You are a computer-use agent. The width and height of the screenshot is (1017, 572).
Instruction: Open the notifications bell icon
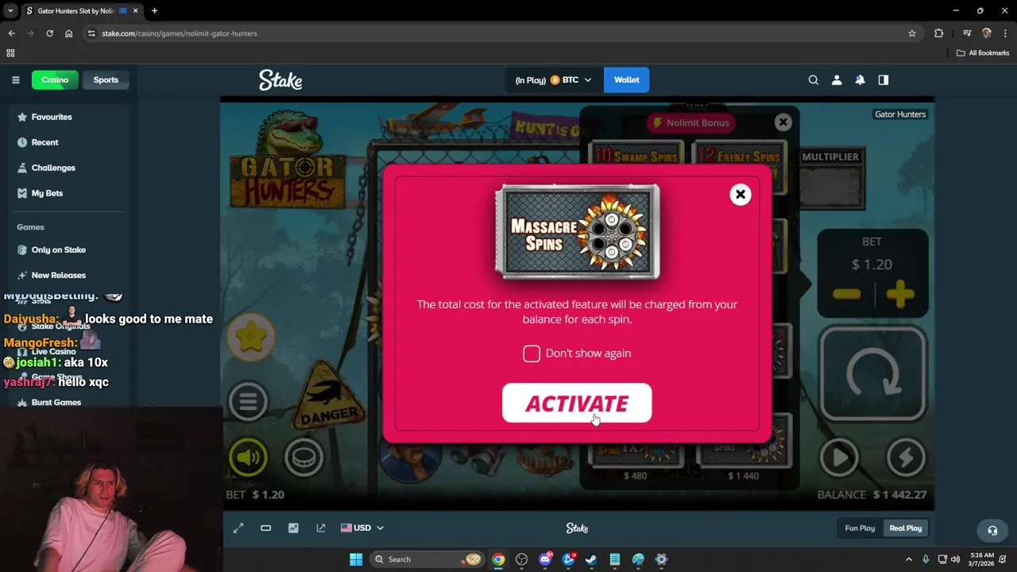coord(860,79)
